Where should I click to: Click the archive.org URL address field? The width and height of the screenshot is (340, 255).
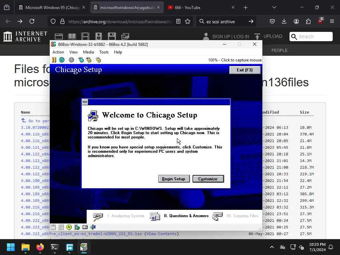click(x=120, y=22)
